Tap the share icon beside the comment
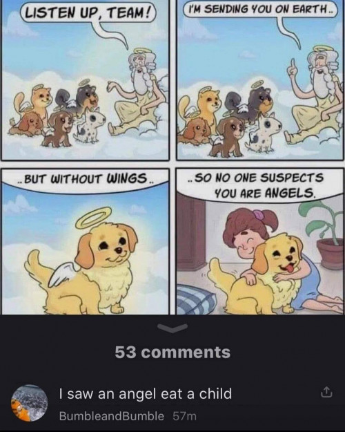Screen dimensions: 345x432 pos(326,393)
